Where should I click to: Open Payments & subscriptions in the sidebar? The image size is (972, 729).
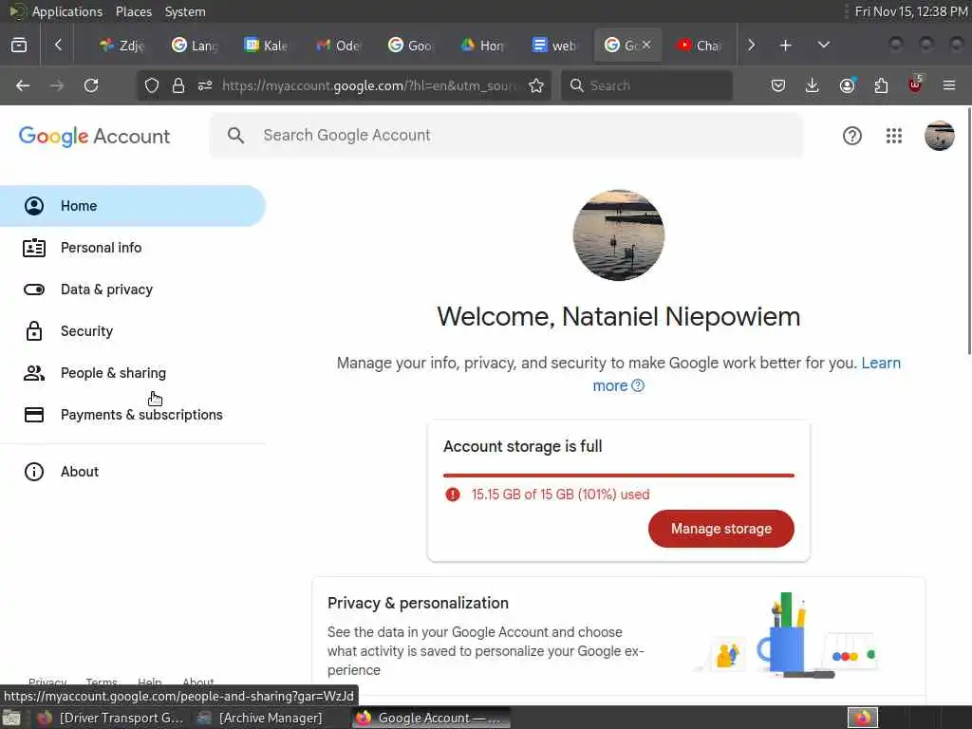(x=133, y=415)
